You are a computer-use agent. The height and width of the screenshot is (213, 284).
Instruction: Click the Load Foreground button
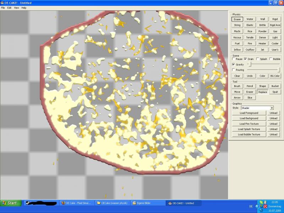(x=249, y=113)
